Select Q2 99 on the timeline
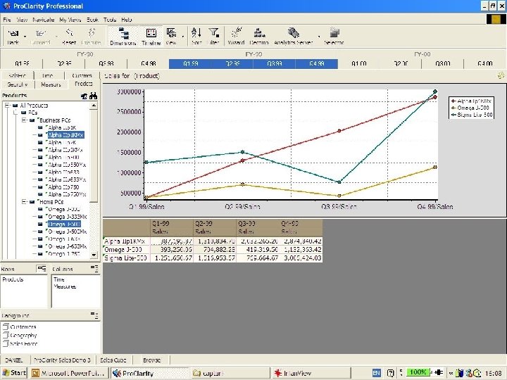The width and height of the screenshot is (507, 380). [x=232, y=63]
